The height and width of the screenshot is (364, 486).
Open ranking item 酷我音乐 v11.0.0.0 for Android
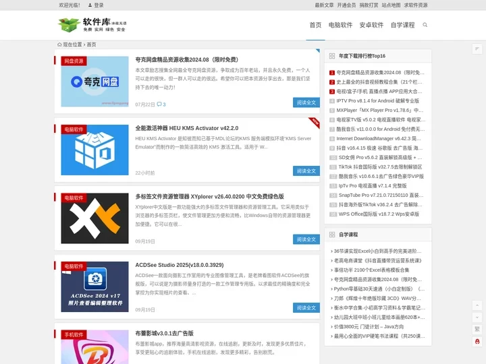tap(380, 129)
